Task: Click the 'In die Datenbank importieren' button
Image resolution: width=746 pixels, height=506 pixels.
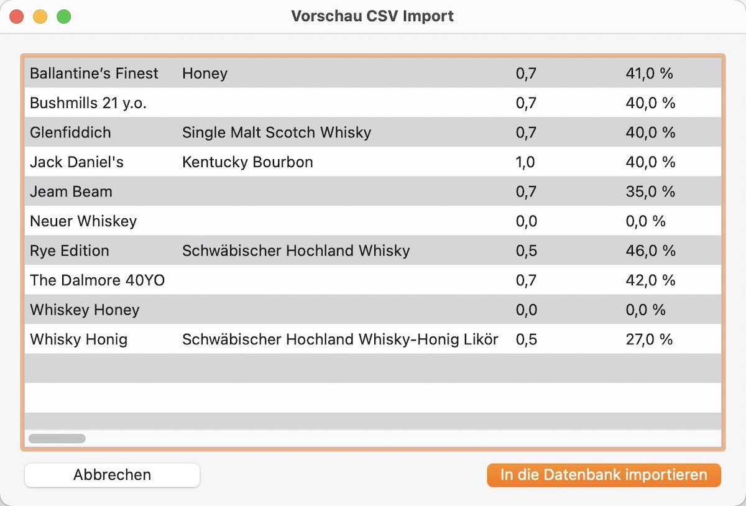Action: (604, 475)
